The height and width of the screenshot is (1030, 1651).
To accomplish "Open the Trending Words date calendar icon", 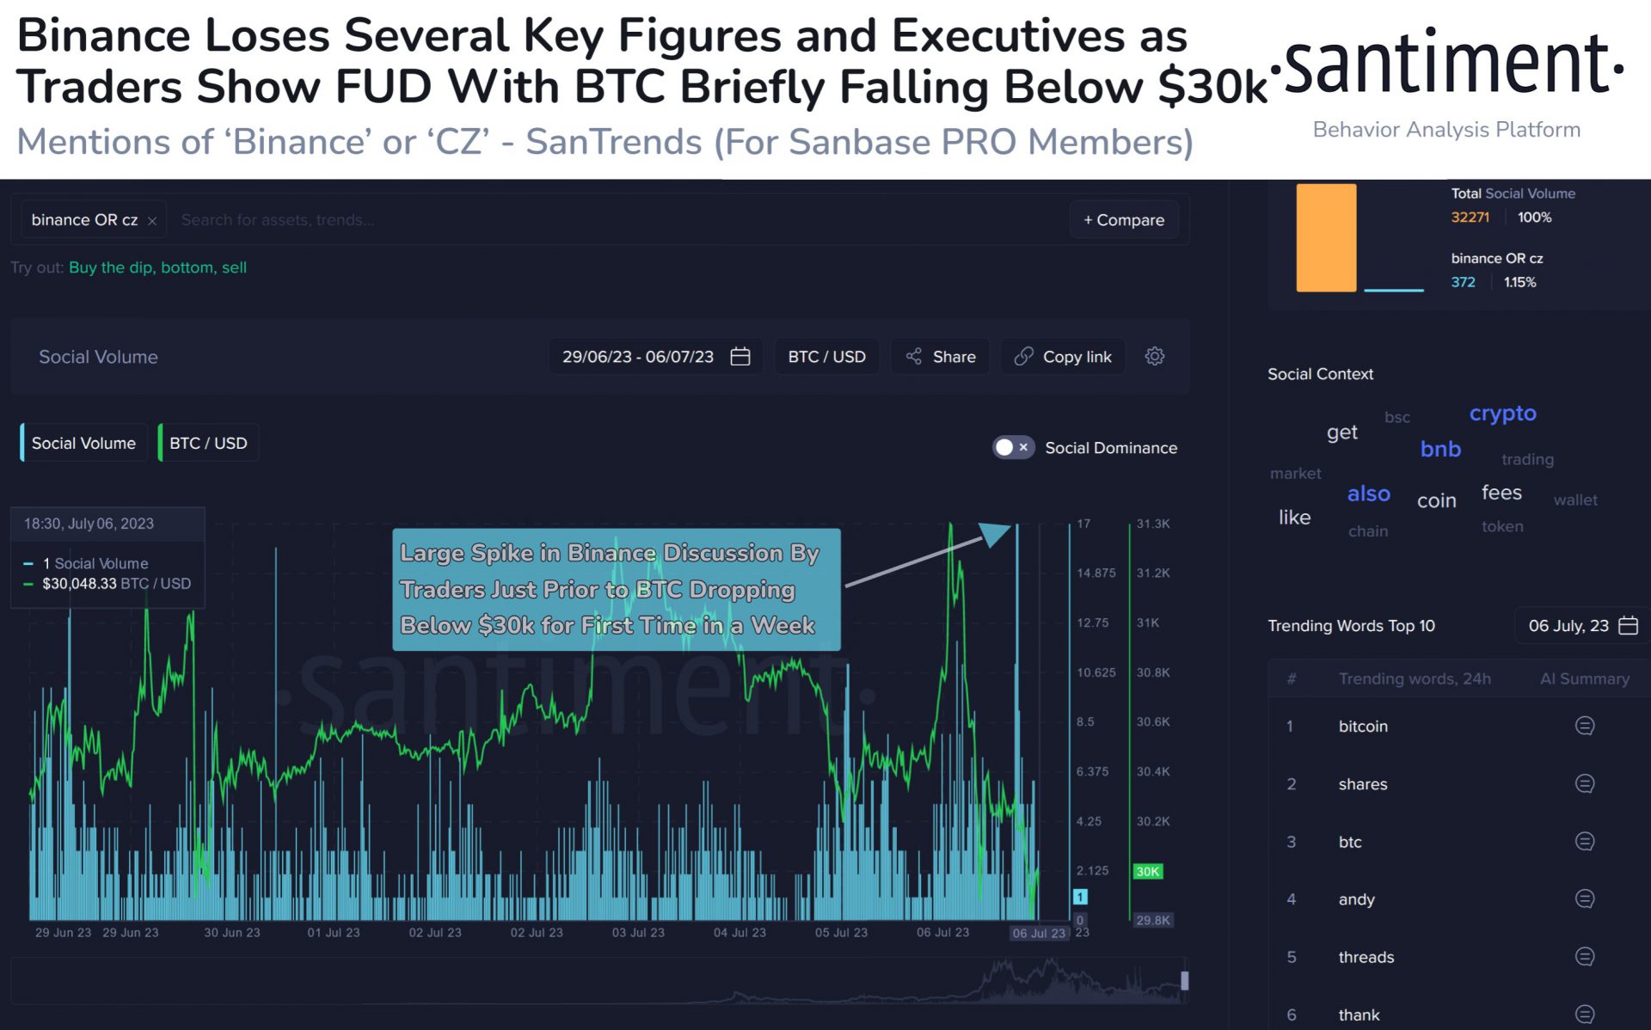I will [1623, 626].
